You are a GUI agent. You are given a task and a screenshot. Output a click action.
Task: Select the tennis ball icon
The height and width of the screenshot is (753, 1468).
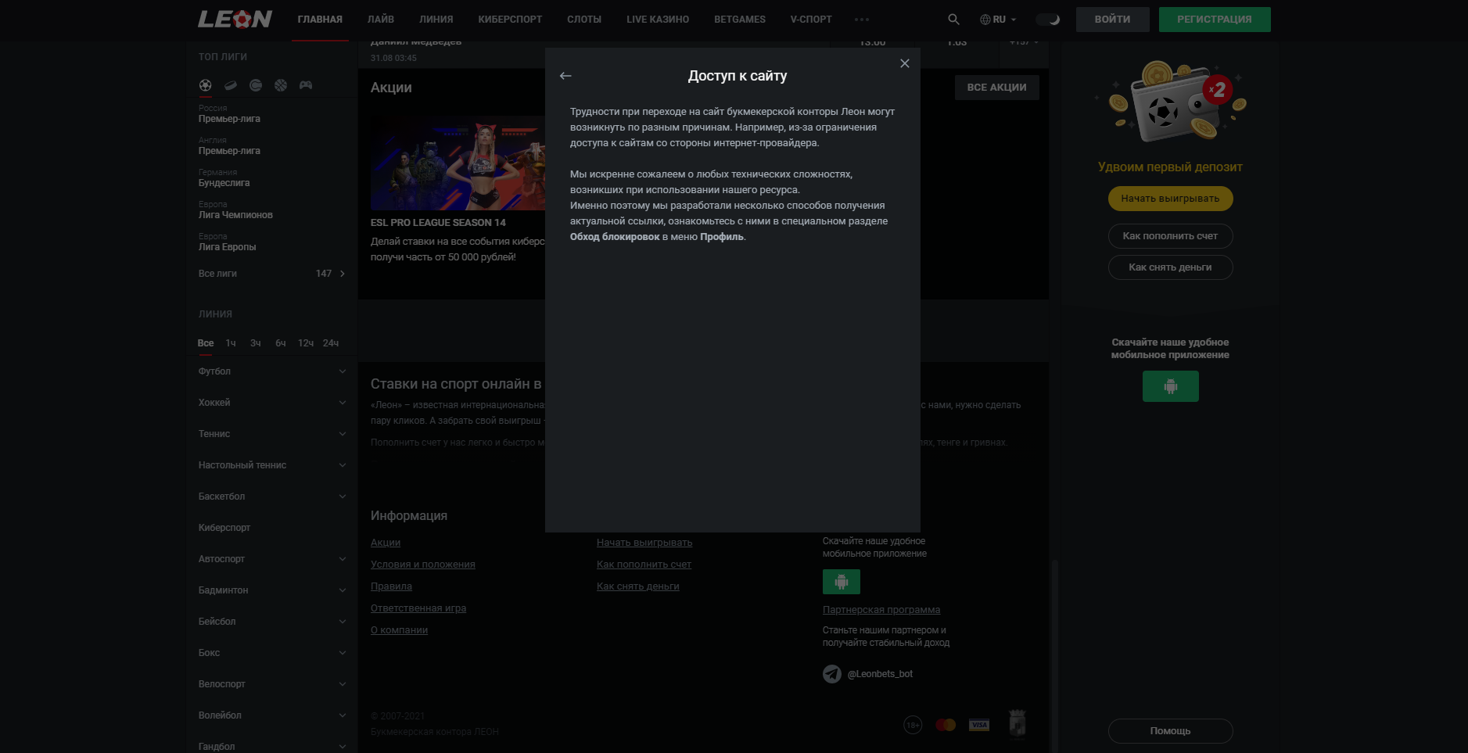pos(256,85)
